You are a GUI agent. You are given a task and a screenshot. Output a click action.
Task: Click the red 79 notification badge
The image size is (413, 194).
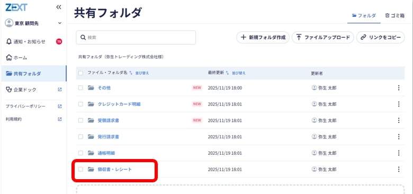tap(59, 42)
